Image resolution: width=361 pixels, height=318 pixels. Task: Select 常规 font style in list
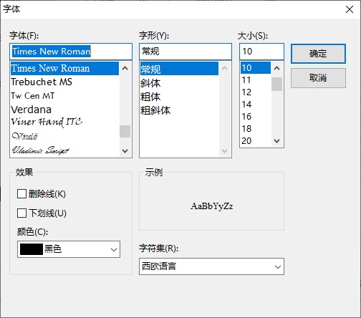[x=179, y=69]
